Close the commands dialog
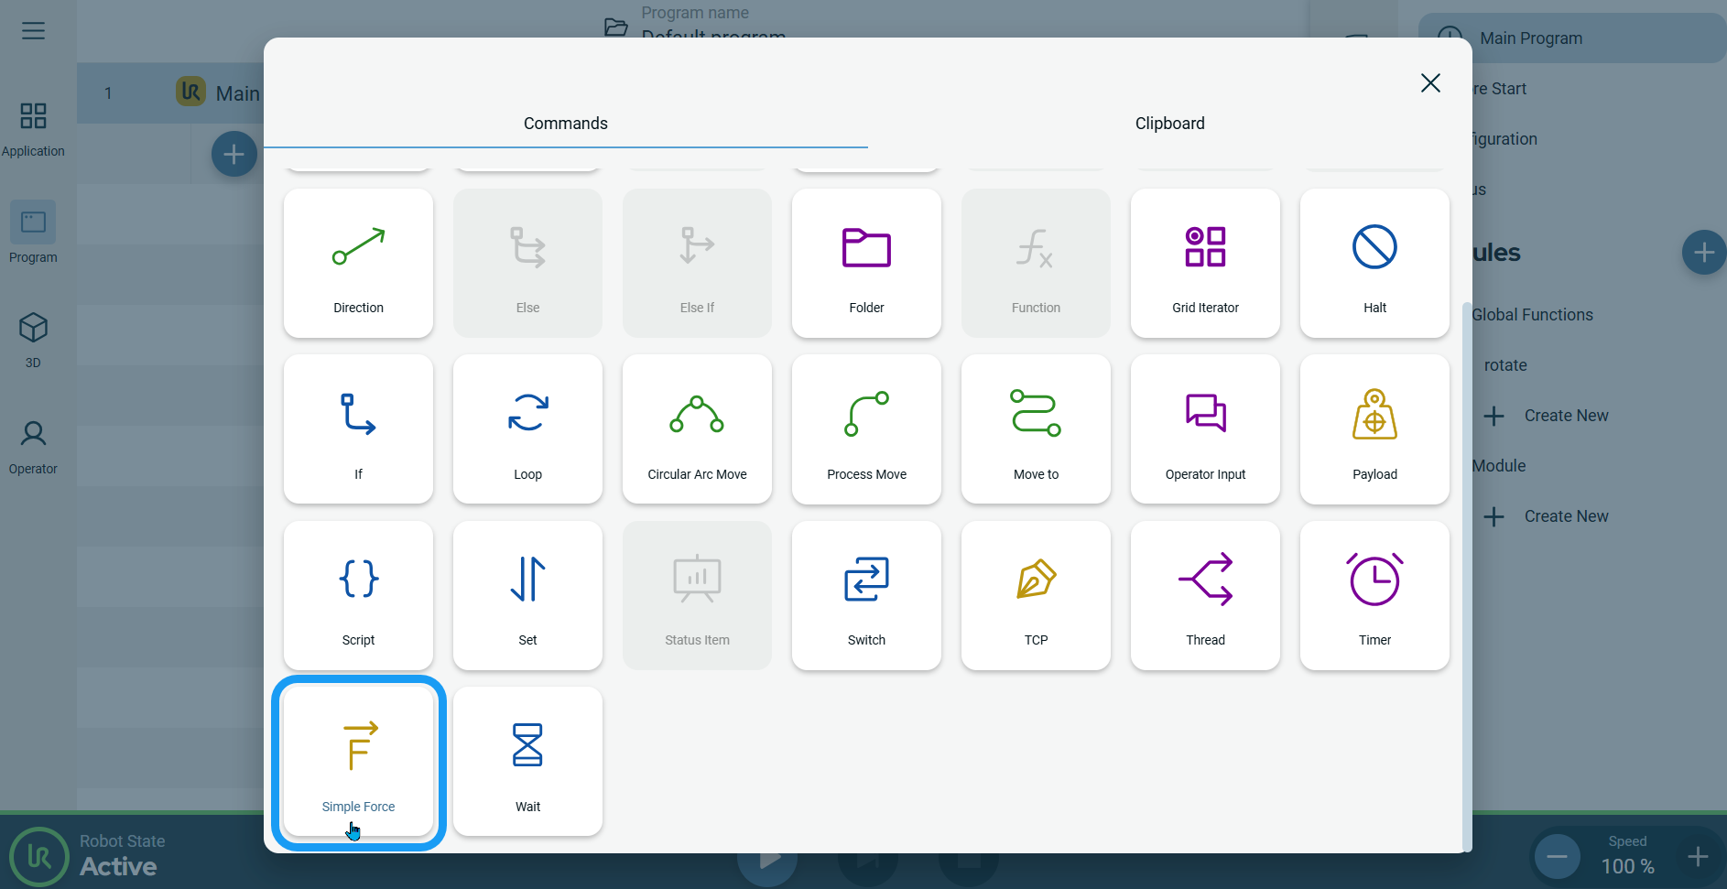Image resolution: width=1727 pixels, height=889 pixels. tap(1430, 83)
